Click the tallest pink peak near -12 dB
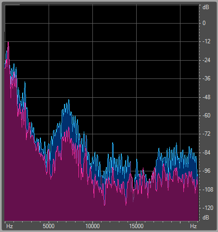Image resolution: width=218 pixels, height=232 pixels. [8, 43]
